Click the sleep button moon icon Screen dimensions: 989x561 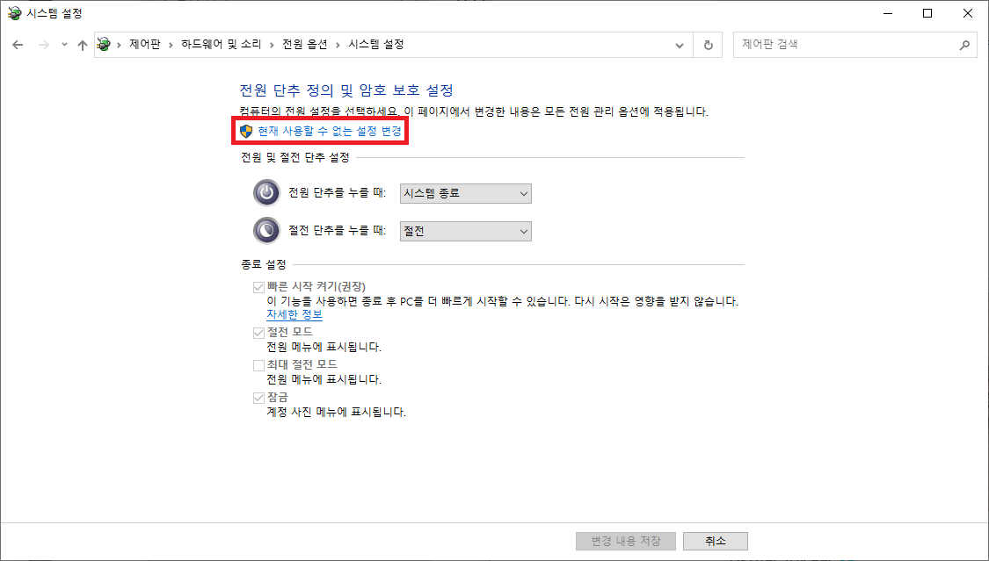tap(266, 230)
